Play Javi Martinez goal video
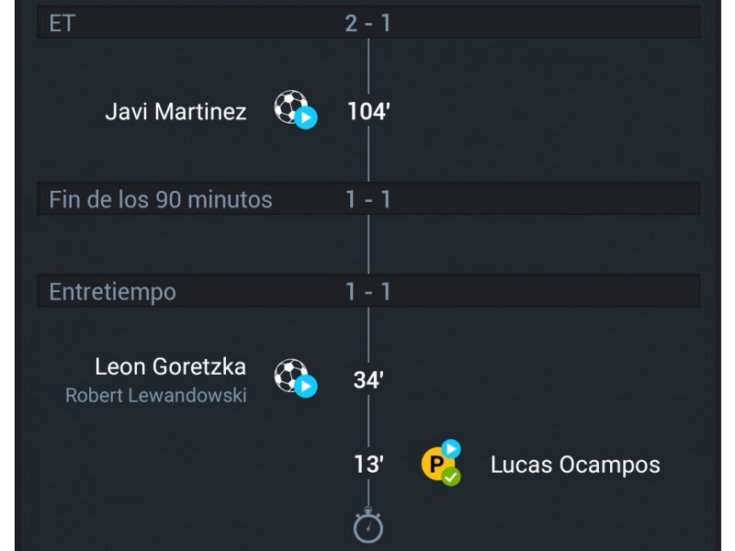The width and height of the screenshot is (735, 551). 306,118
